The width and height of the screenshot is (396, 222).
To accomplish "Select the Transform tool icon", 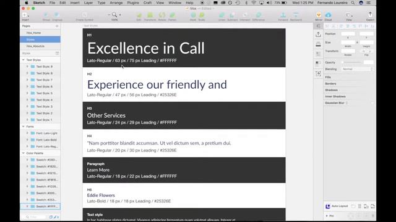I will coord(150,15).
